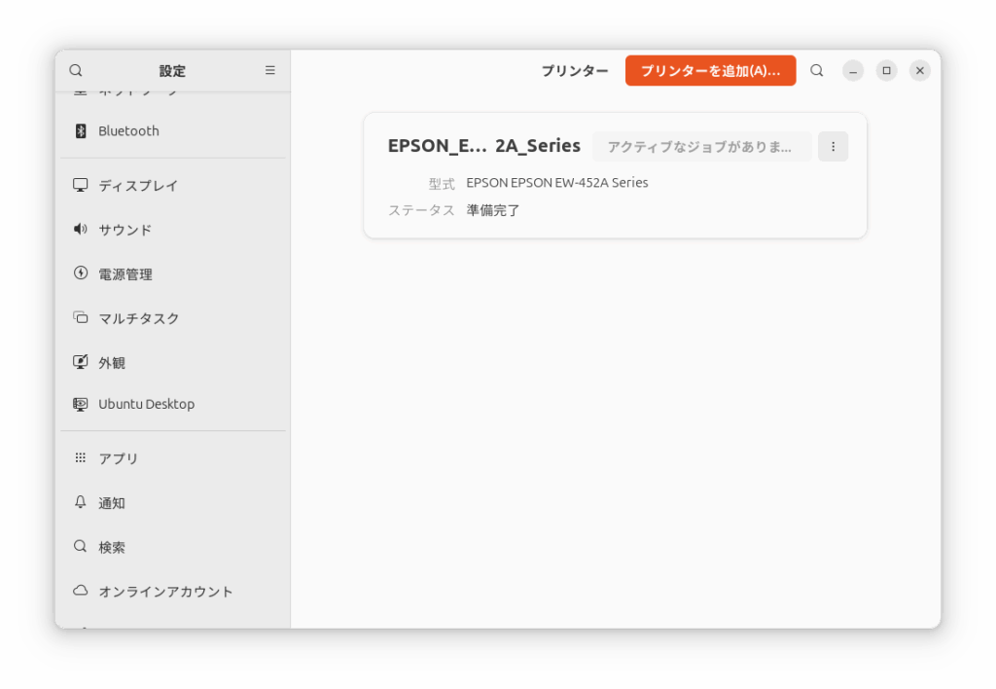Viewport: 996px width, 689px height.
Task: Search printers with header magnifier icon
Action: [817, 70]
